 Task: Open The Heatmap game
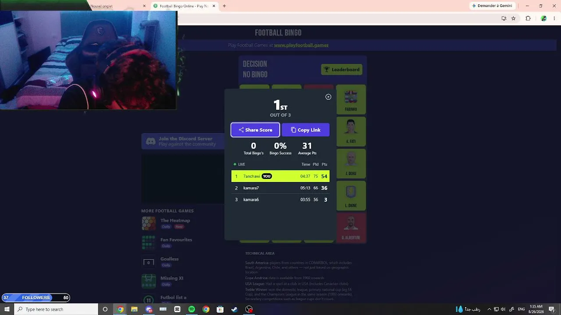click(x=175, y=220)
